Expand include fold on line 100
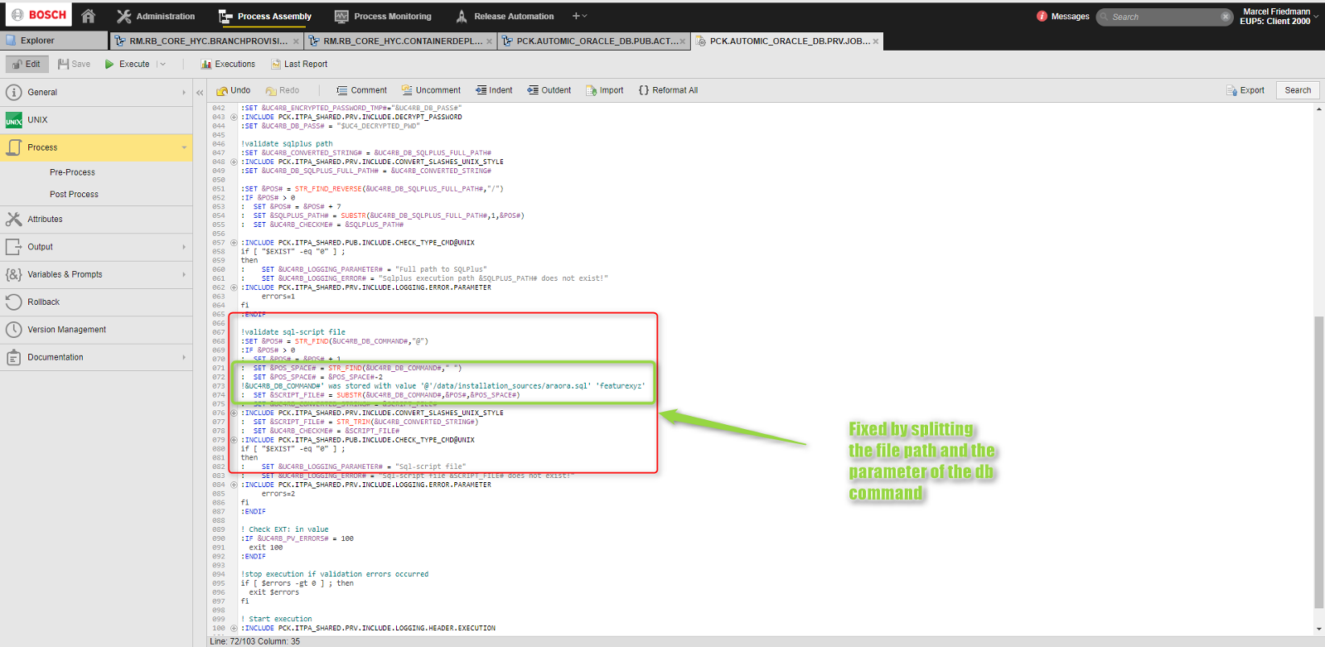 pyautogui.click(x=234, y=628)
